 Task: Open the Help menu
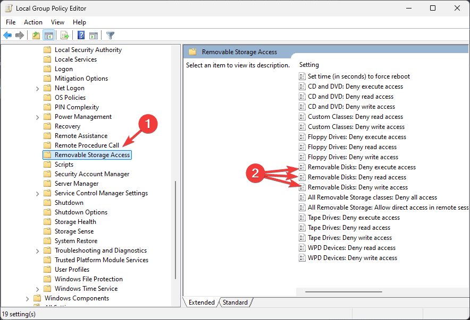pos(79,22)
